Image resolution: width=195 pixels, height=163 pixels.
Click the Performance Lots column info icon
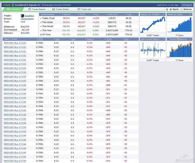click(x=126, y=15)
